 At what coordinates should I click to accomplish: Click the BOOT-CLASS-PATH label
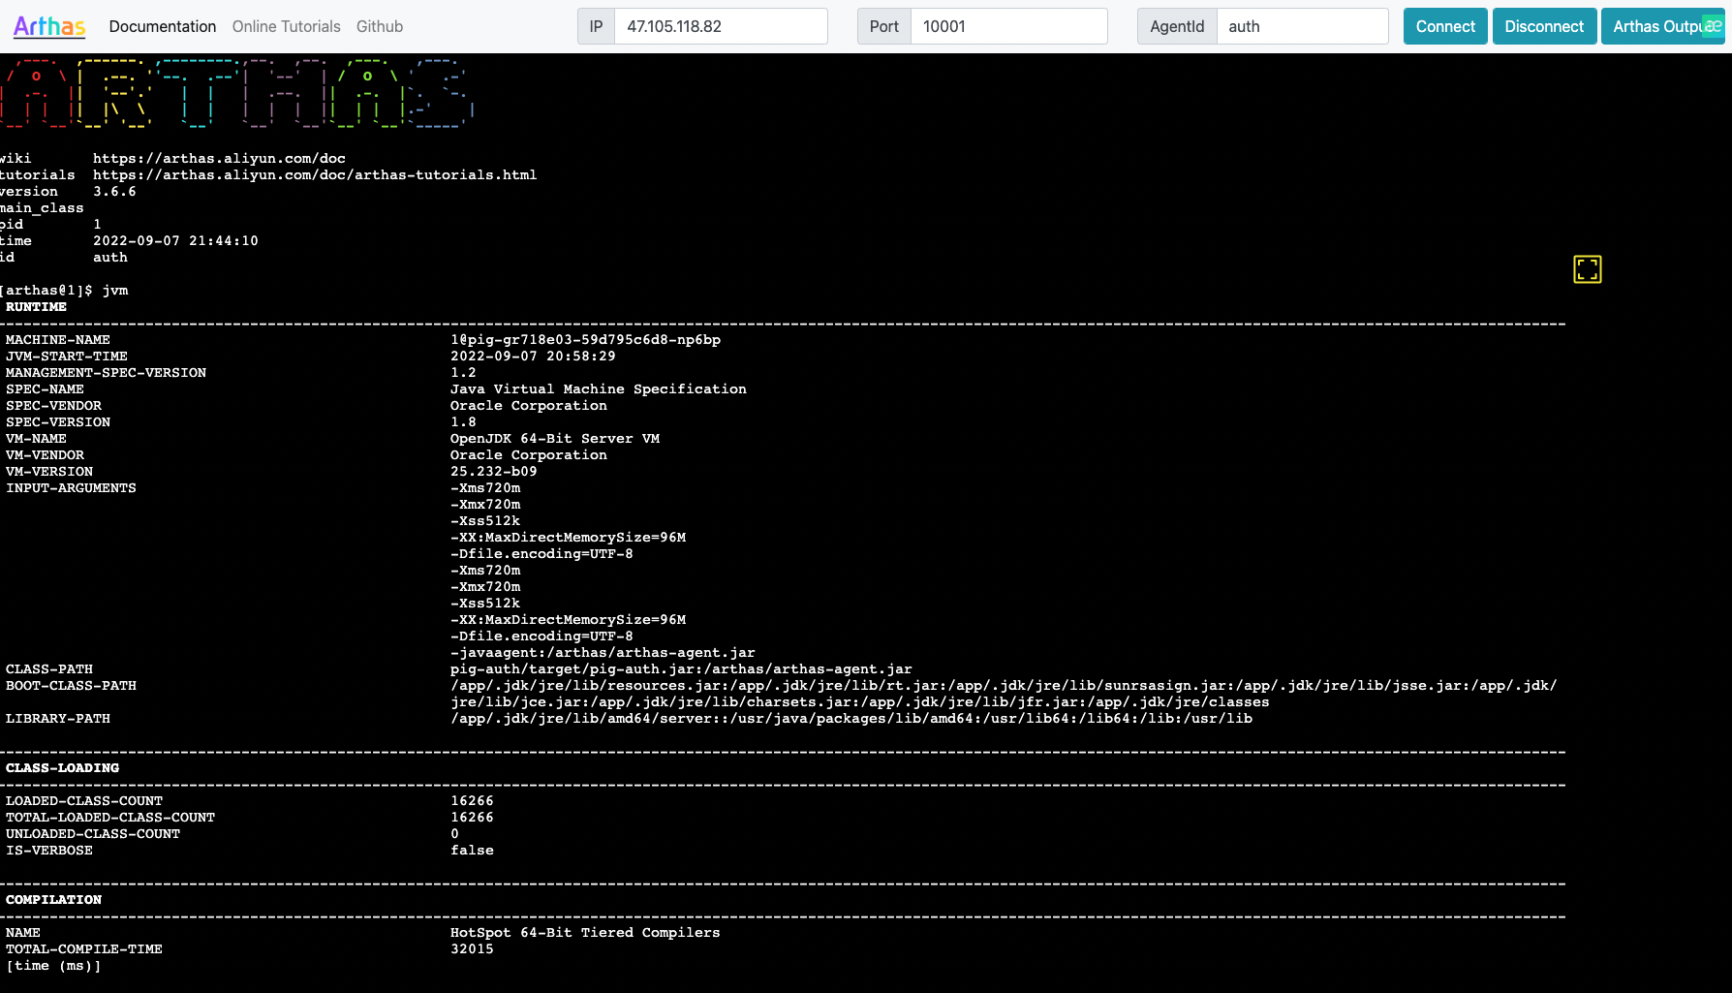71,686
